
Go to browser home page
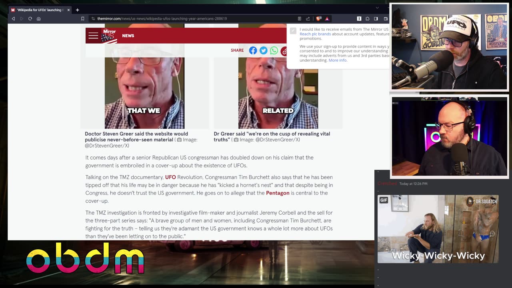coord(38,19)
